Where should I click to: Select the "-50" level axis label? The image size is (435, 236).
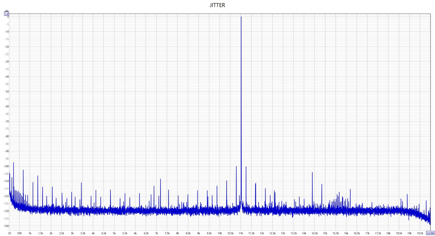6,91
